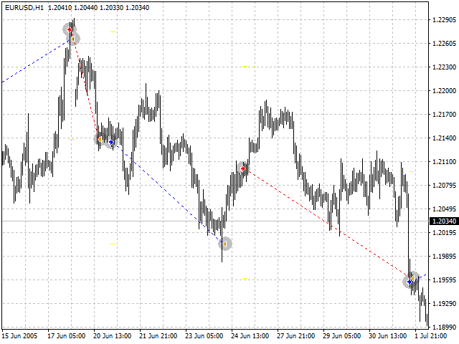Image resolution: width=459 pixels, height=344 pixels.
Task: Click the 1 Jul 21:00 time label
Action: 431,336
